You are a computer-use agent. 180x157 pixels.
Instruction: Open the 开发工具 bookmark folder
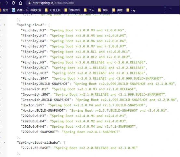pyautogui.click(x=53, y=10)
